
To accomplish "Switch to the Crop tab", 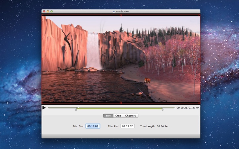I will click(x=118, y=116).
